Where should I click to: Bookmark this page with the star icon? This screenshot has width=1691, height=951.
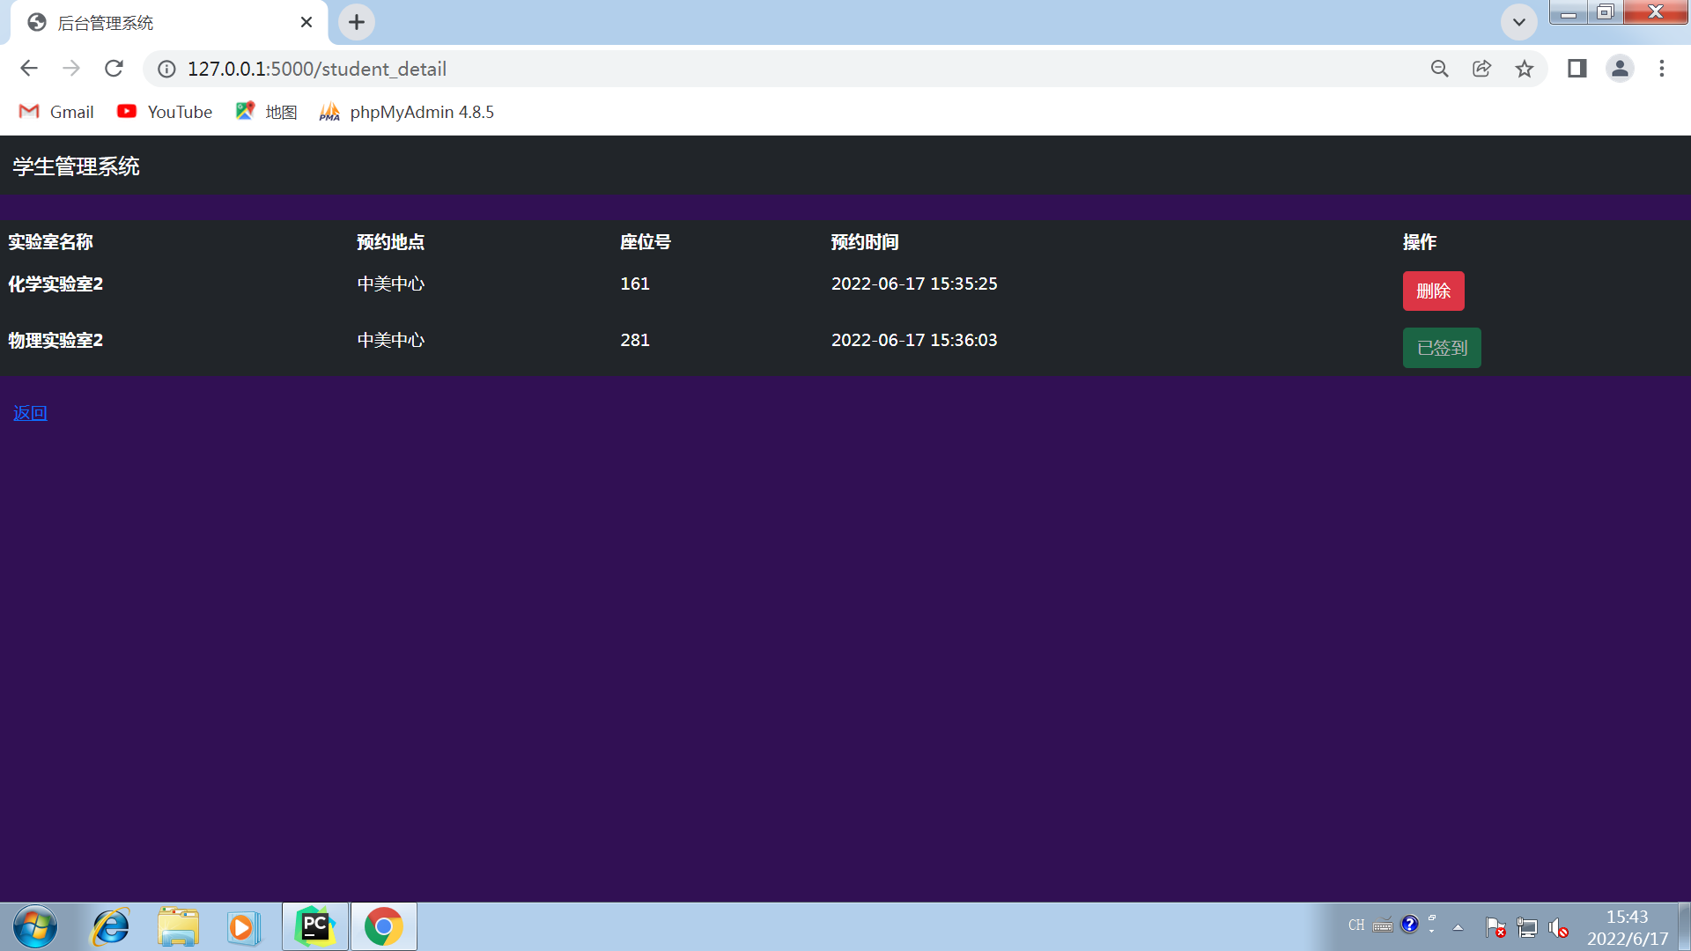click(1525, 68)
